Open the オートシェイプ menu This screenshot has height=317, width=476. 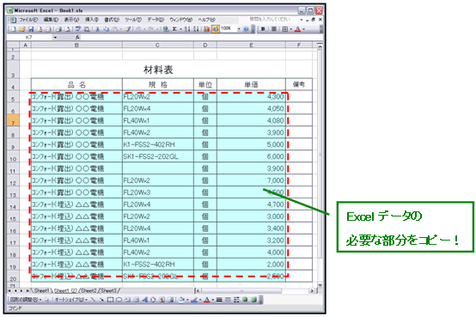71,300
